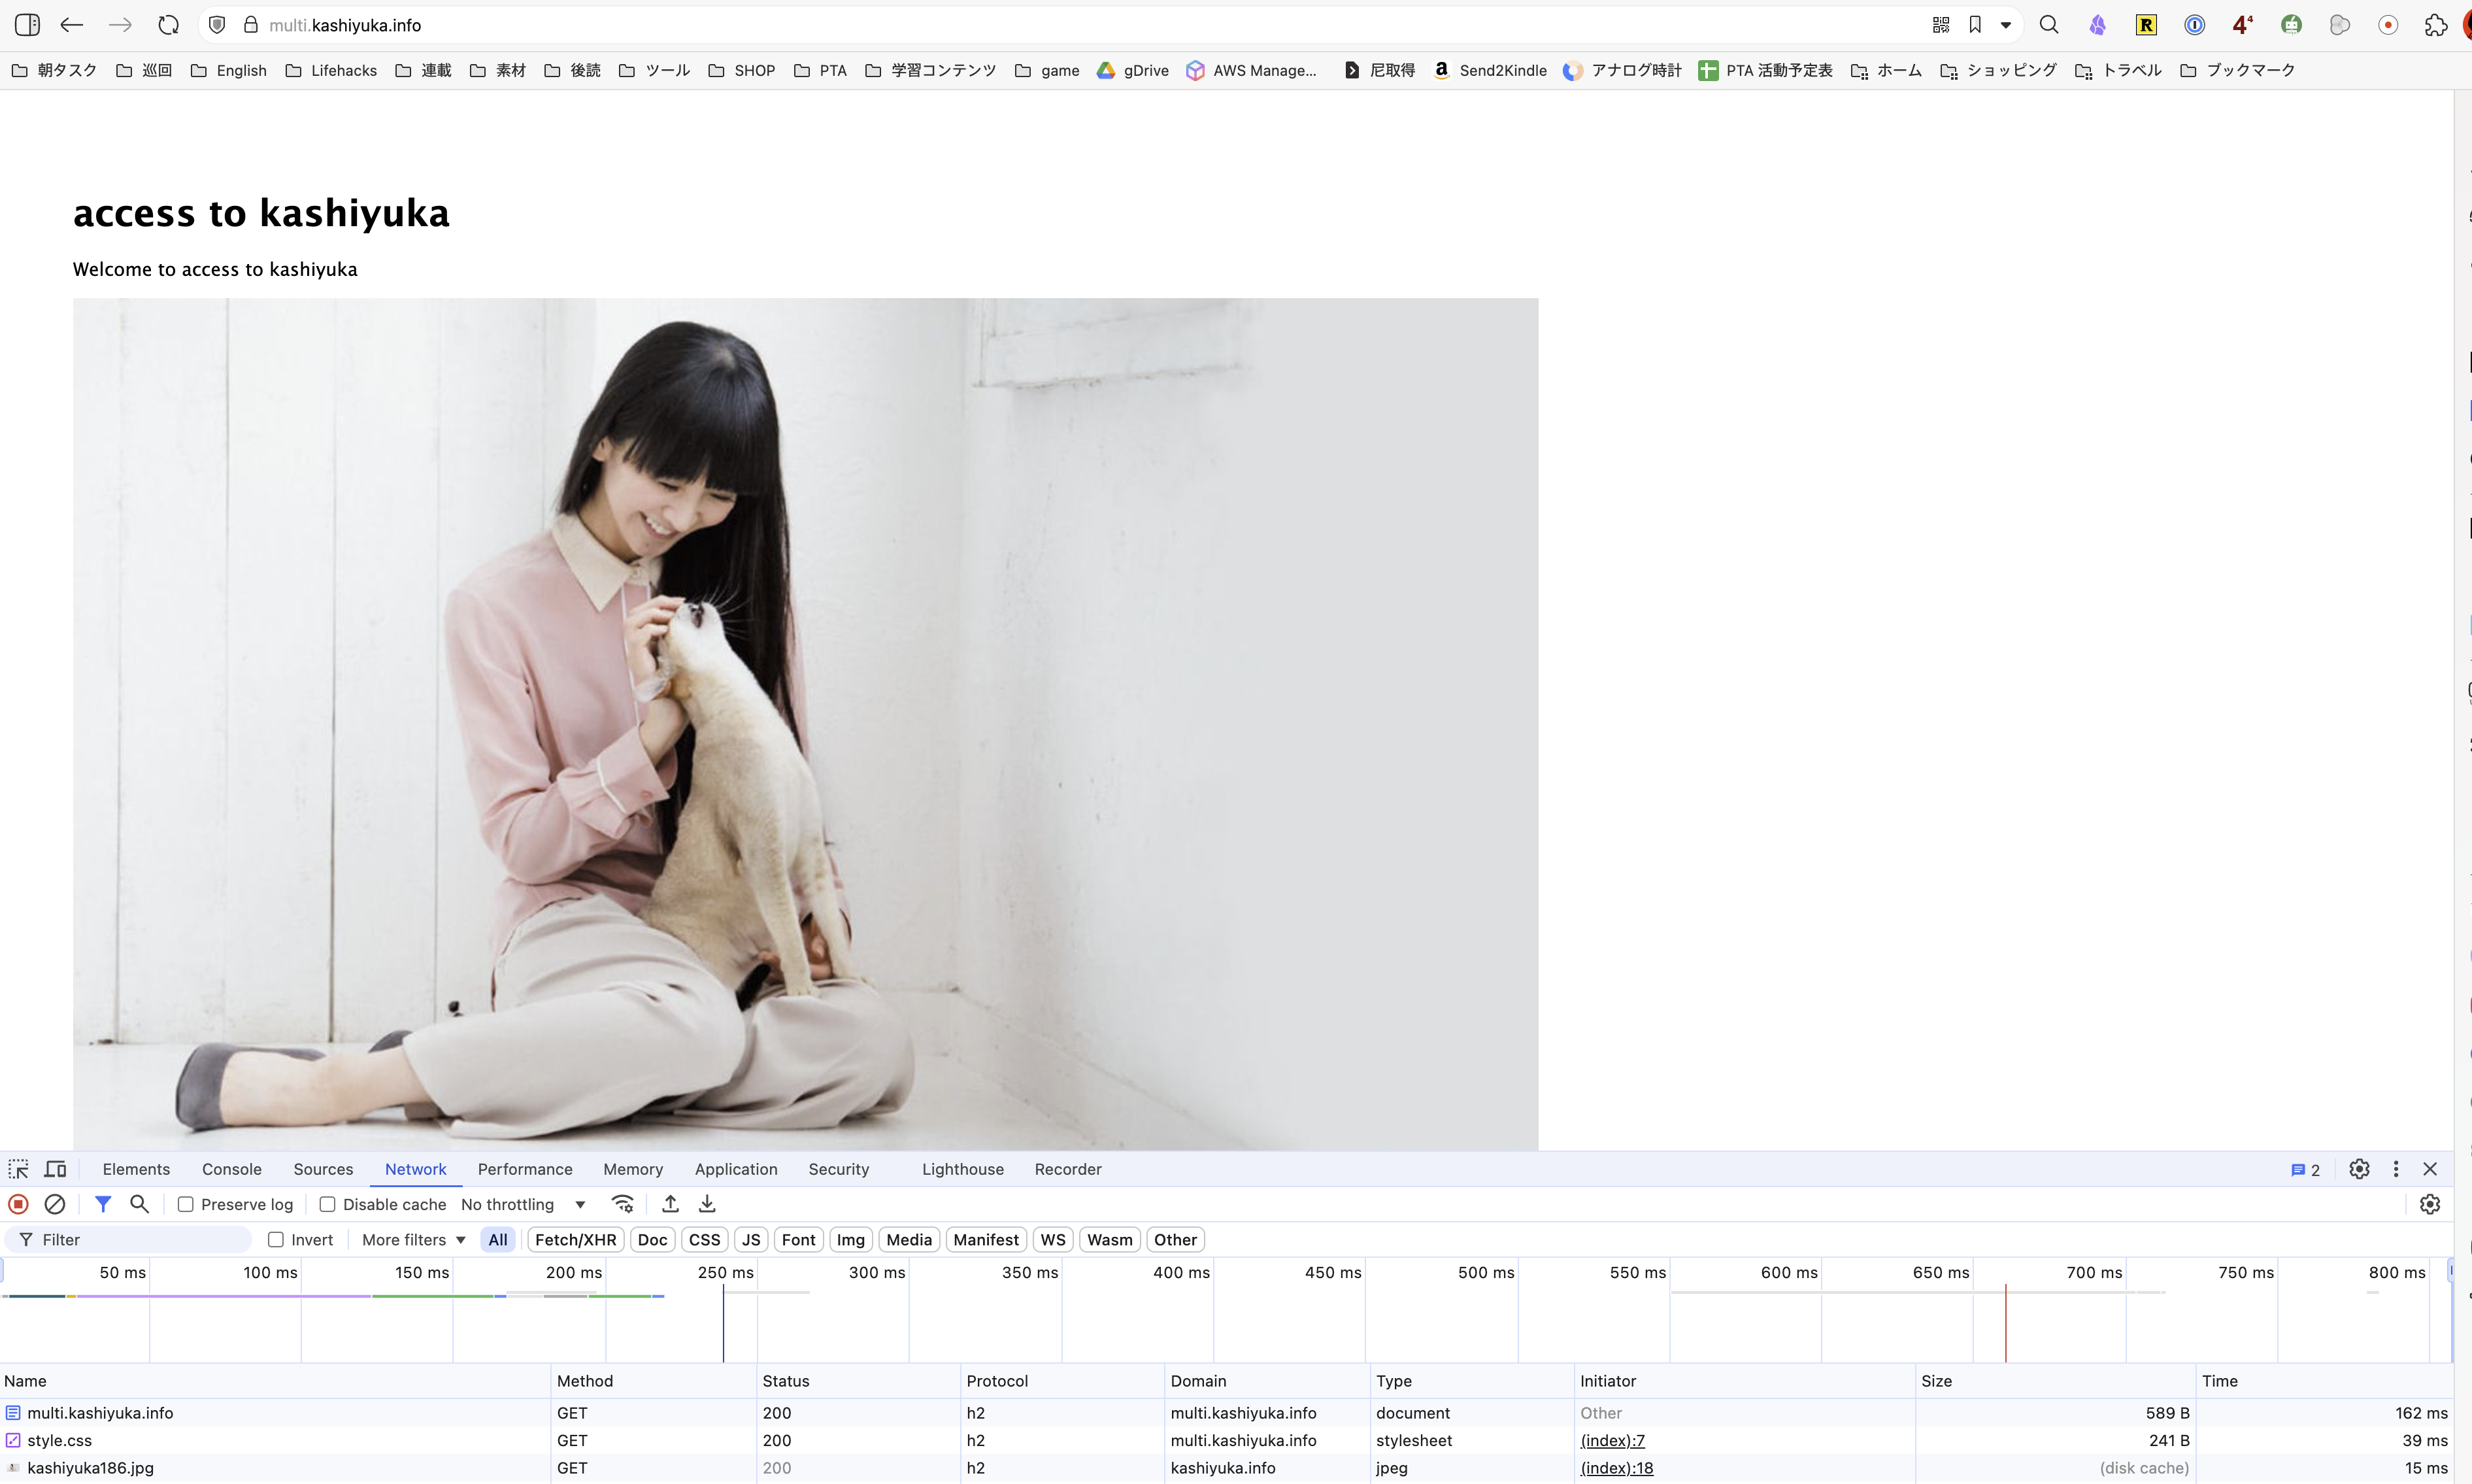Click inside the Filter input field
2472x1484 pixels.
(x=130, y=1239)
